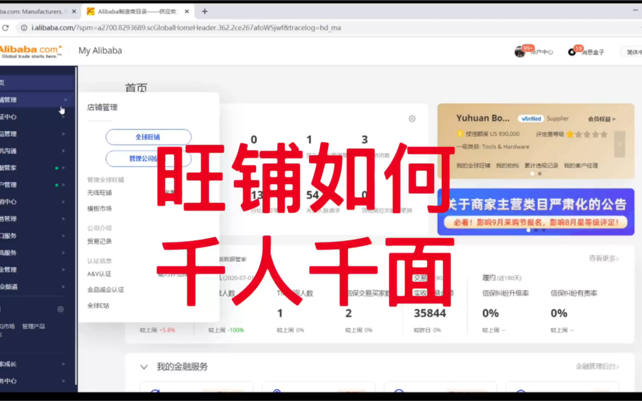Open 管理产品 shortcut in sidebar
The height and width of the screenshot is (401, 642).
(33, 326)
